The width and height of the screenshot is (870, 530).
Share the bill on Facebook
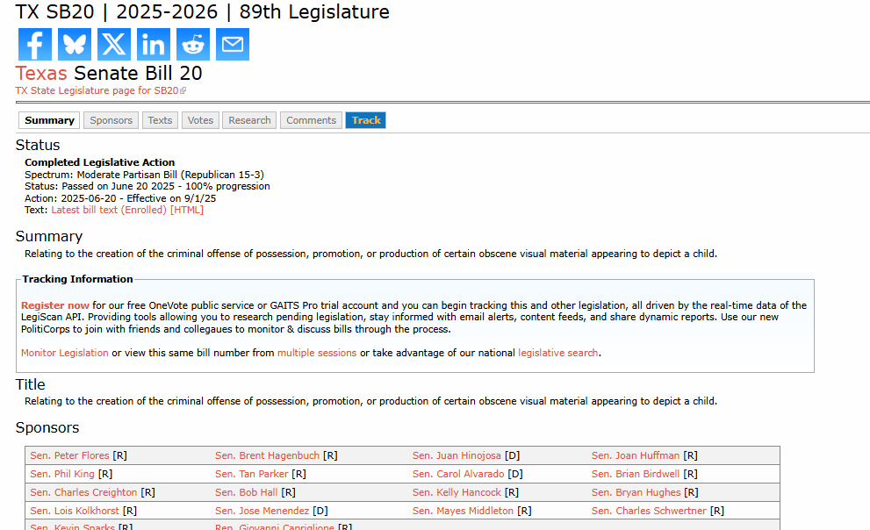[35, 45]
